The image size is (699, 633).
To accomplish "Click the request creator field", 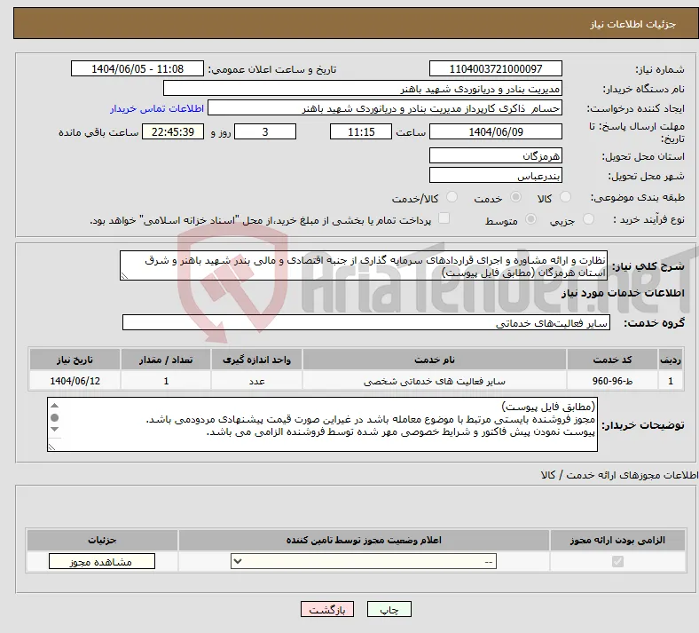I will (x=385, y=108).
